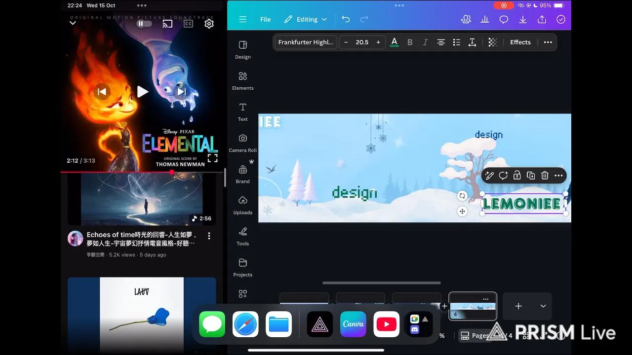Open YouTube player settings gear

[209, 24]
